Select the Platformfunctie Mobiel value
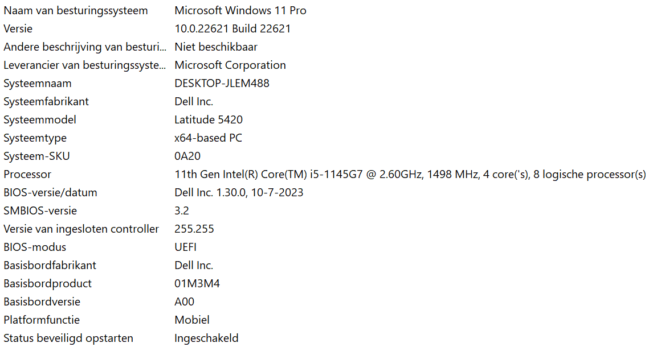This screenshot has width=657, height=347. tap(192, 320)
